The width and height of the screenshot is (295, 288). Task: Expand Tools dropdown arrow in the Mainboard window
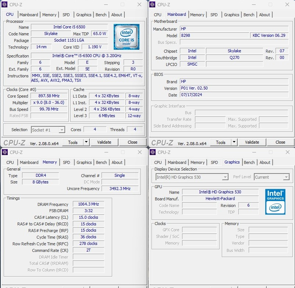[x=234, y=142]
